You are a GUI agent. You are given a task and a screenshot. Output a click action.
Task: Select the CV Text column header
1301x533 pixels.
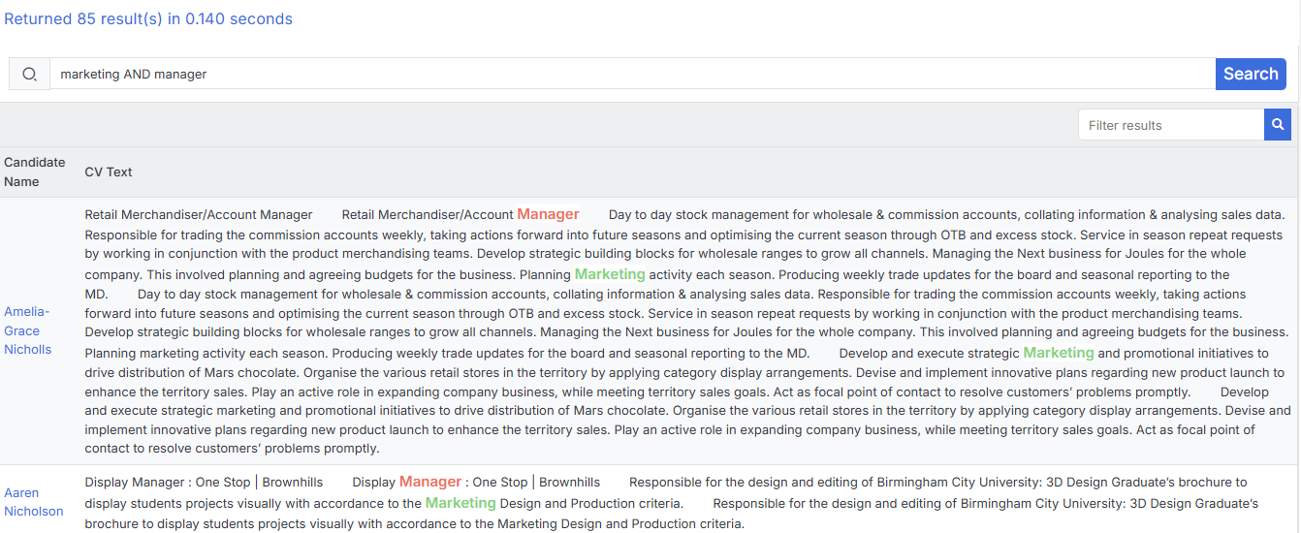click(x=109, y=172)
